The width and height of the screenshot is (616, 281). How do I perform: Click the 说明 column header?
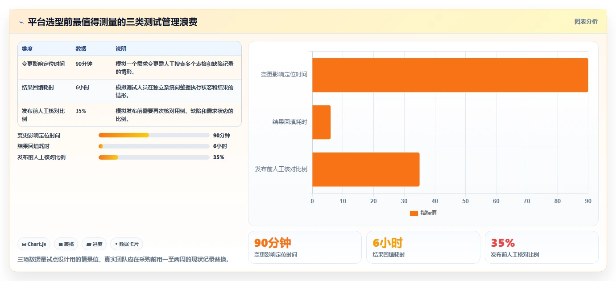[121, 49]
